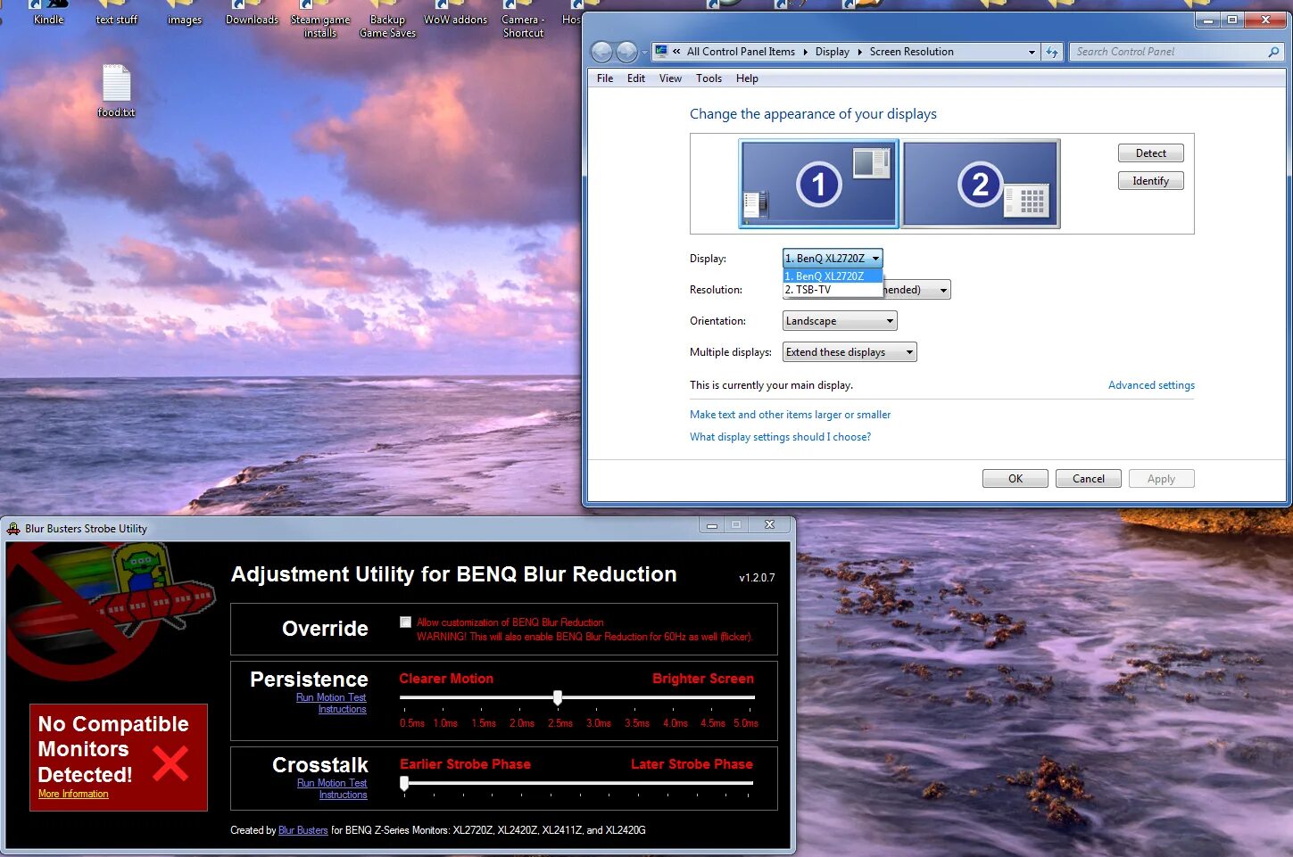The height and width of the screenshot is (857, 1293).
Task: Click the Identify button
Action: point(1151,181)
